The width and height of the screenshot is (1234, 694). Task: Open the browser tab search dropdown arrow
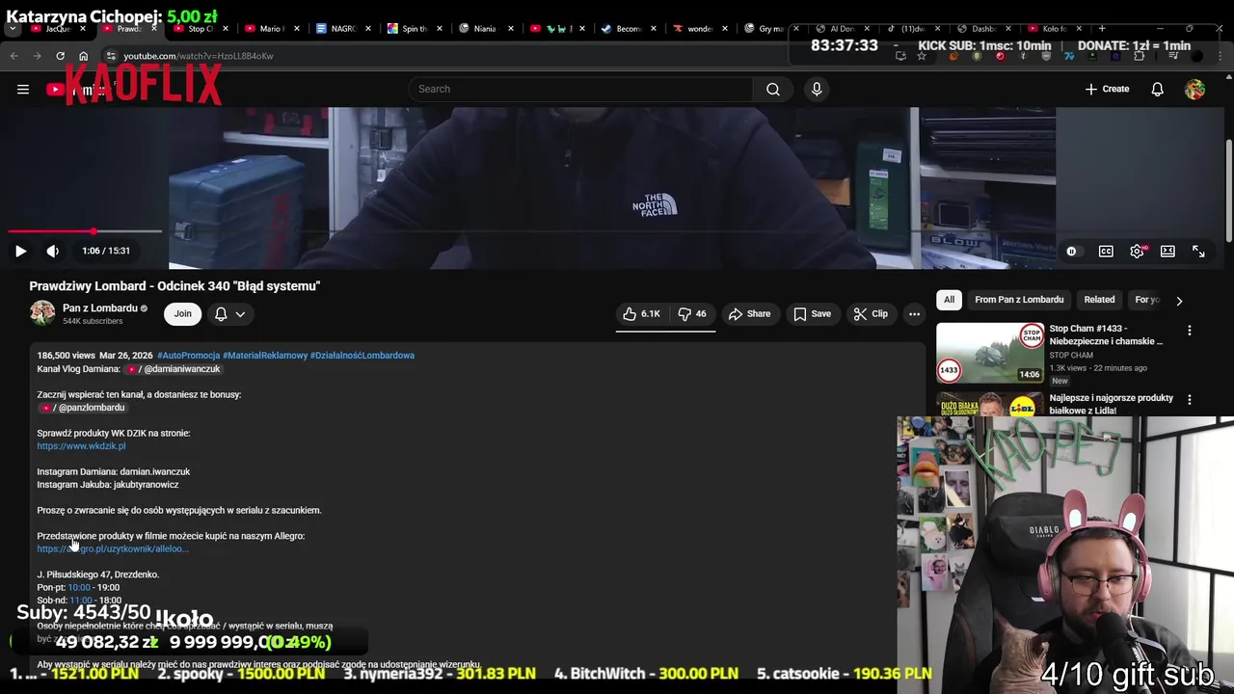coord(12,29)
